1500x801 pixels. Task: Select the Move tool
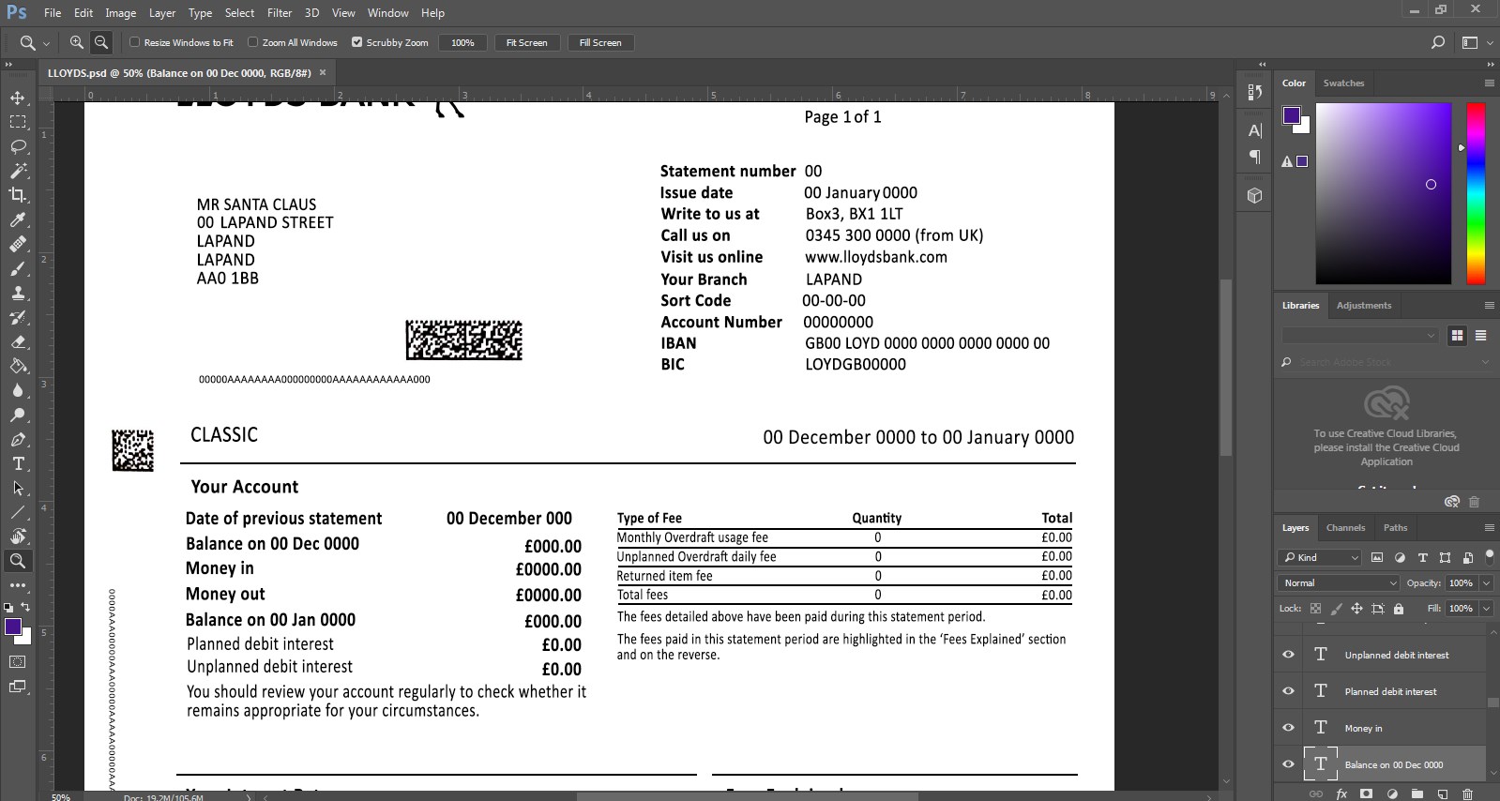point(18,98)
